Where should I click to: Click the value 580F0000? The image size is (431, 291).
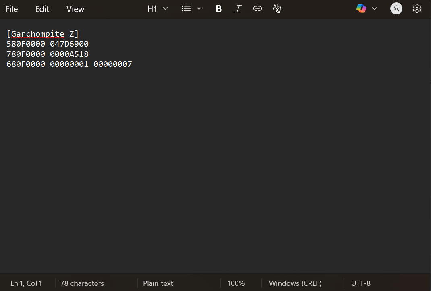coord(26,44)
